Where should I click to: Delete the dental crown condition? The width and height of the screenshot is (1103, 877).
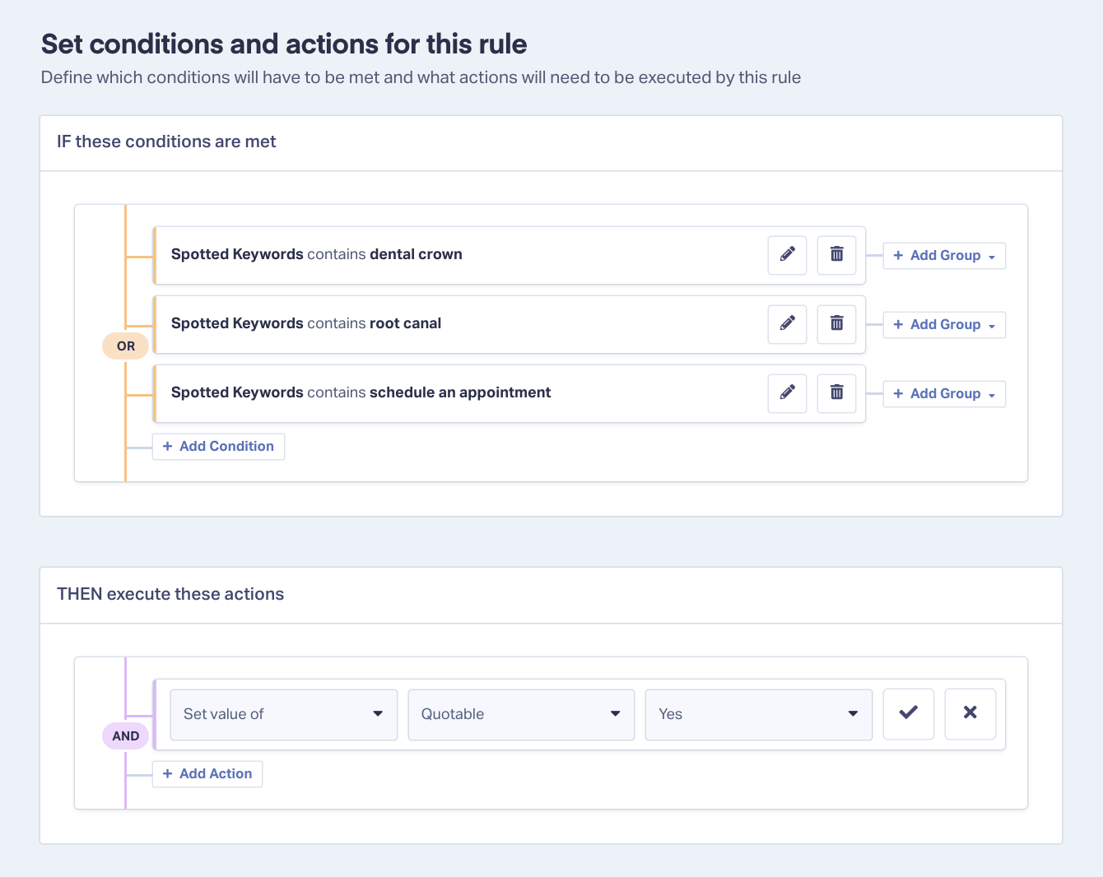(x=836, y=255)
